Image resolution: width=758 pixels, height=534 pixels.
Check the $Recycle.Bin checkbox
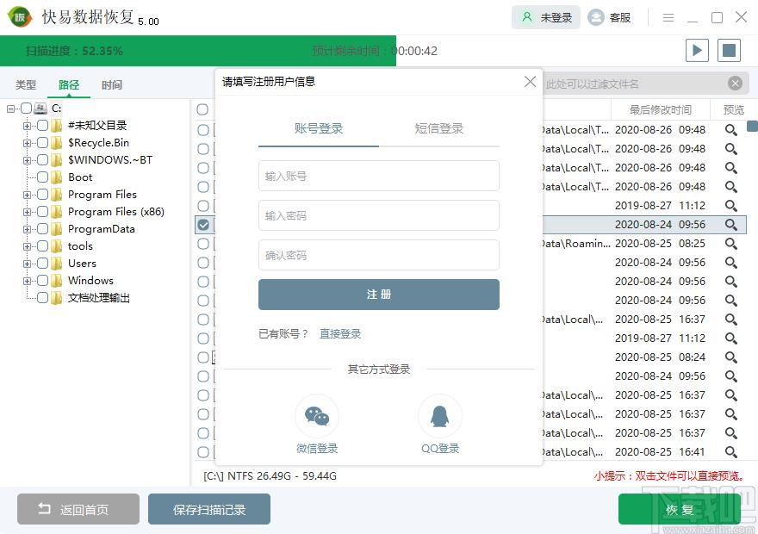[42, 143]
